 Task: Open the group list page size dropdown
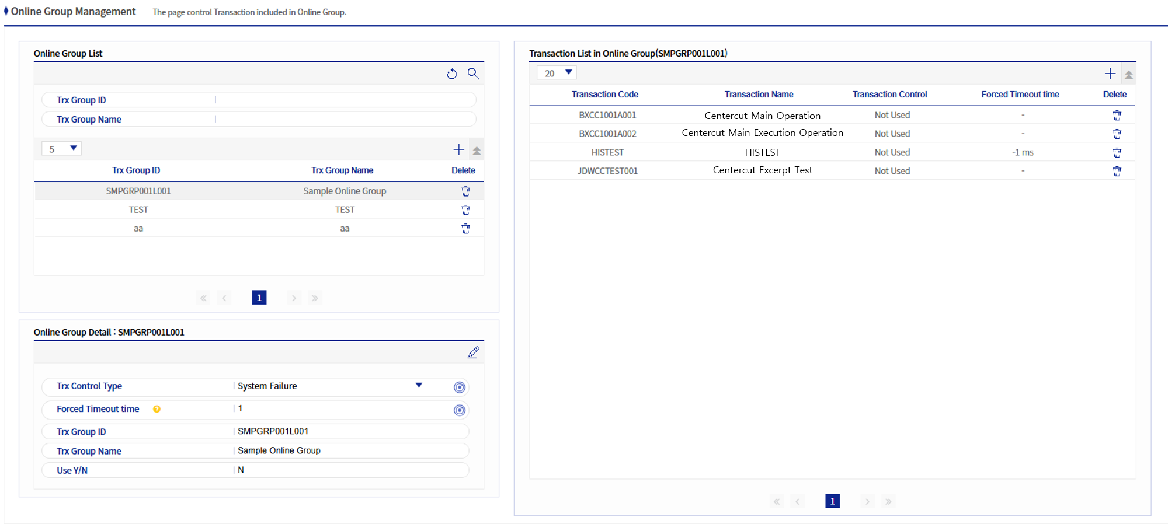[x=62, y=149]
